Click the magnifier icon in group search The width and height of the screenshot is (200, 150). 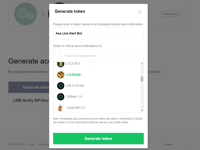click(x=60, y=56)
